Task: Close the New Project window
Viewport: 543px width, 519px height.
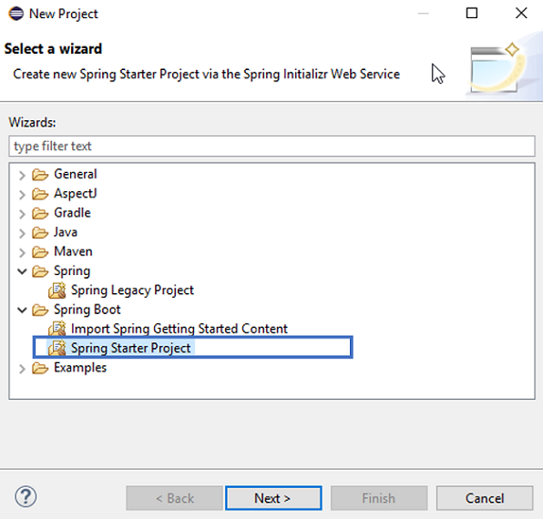Action: 521,14
